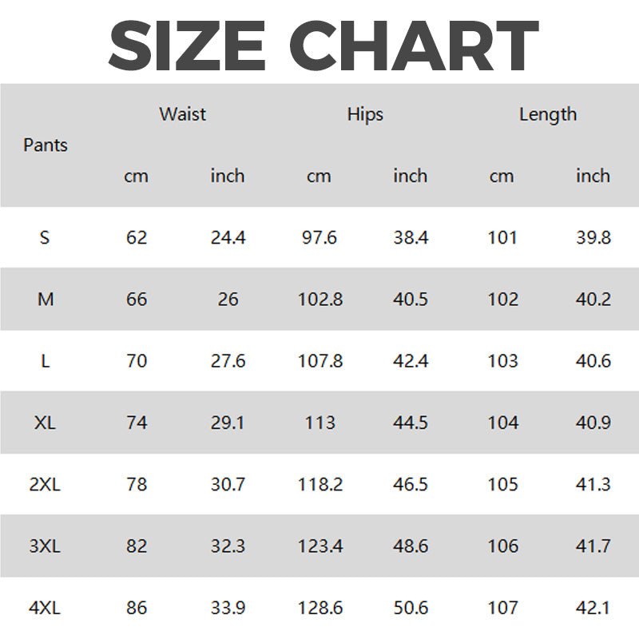Select the Length column header
Screen dimensions: 639x639
pos(547,114)
